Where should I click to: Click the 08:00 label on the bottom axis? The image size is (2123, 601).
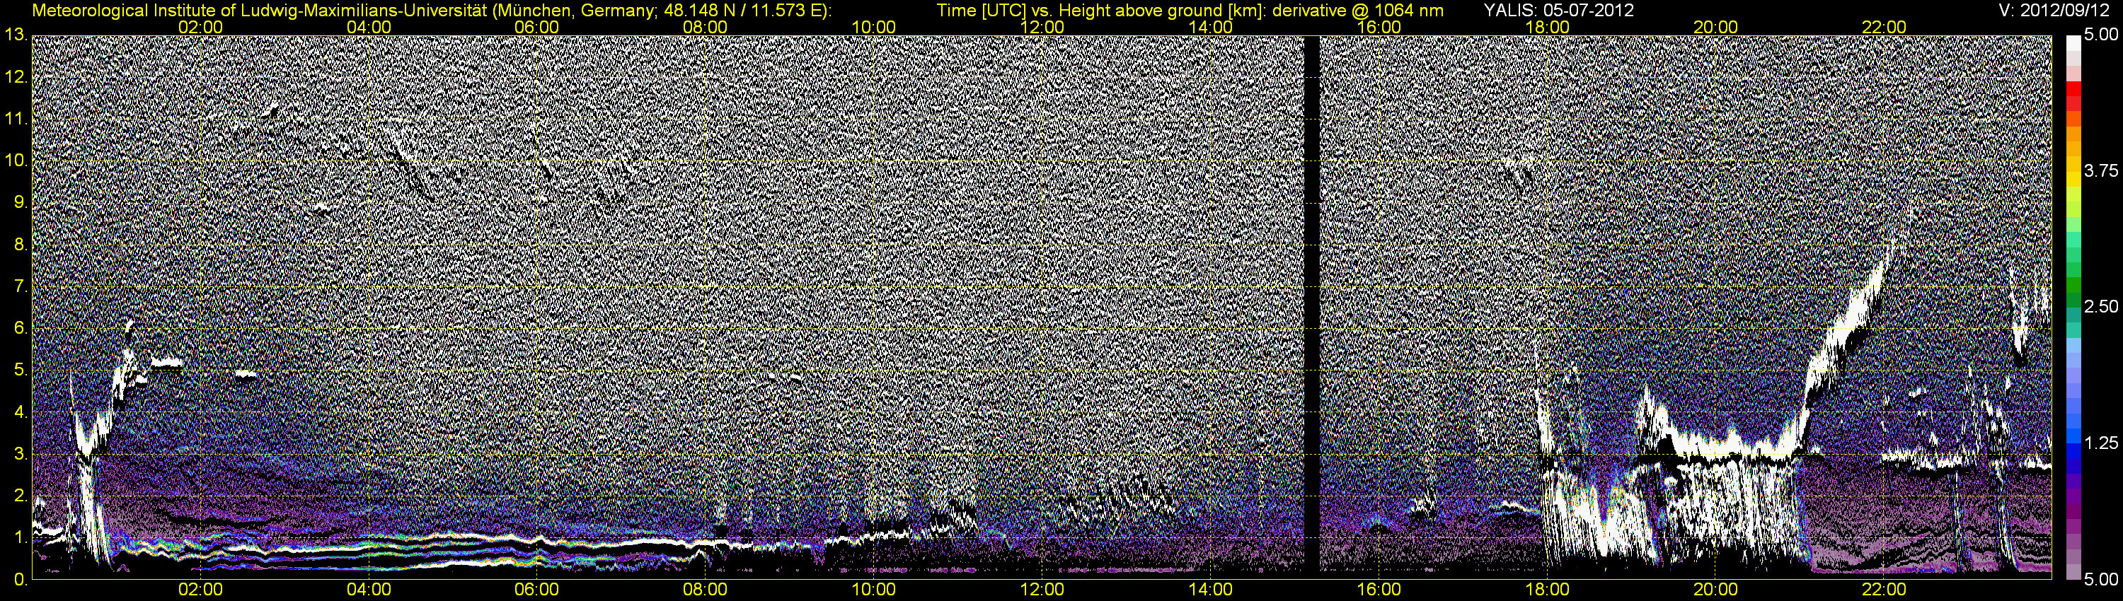point(706,590)
